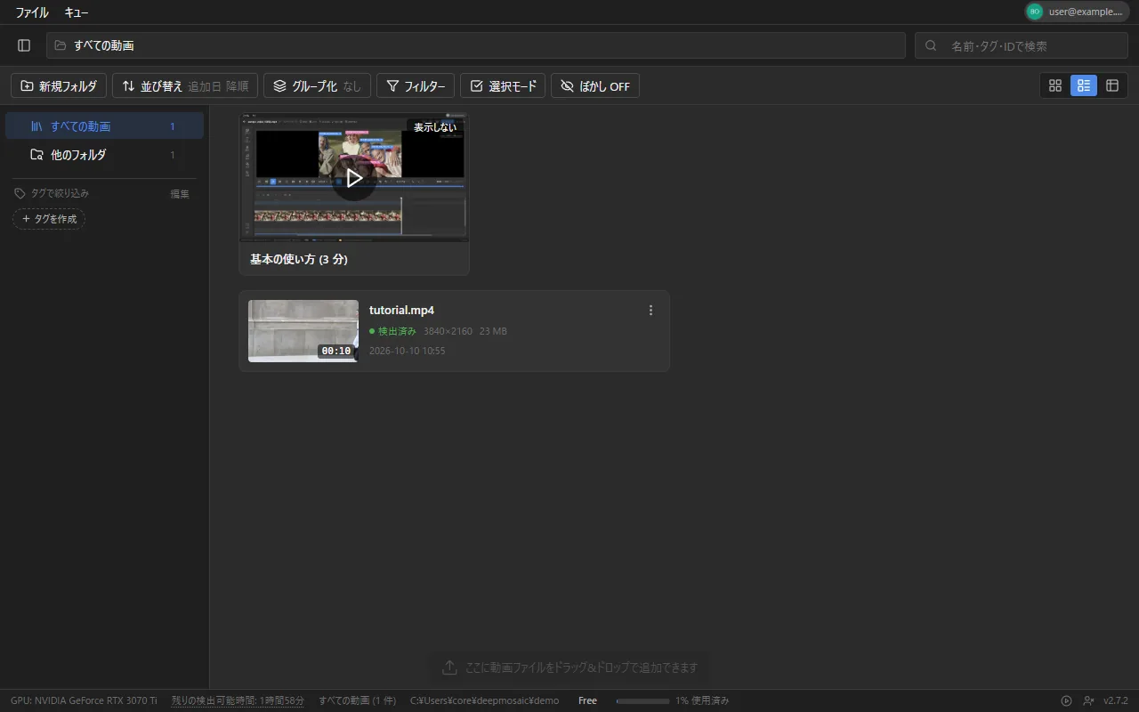Open the キュー menu

click(x=77, y=12)
